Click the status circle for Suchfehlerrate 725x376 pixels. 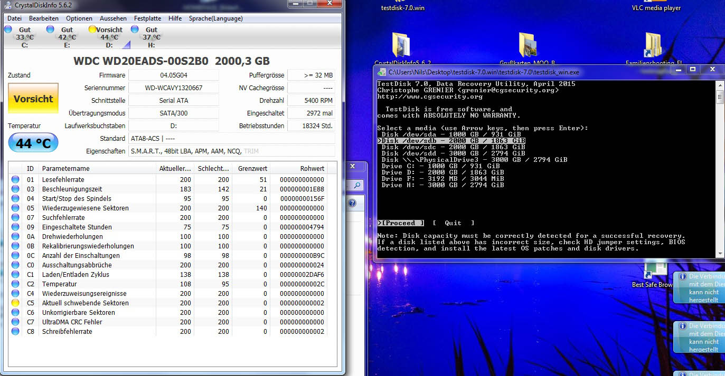pyautogui.click(x=15, y=217)
